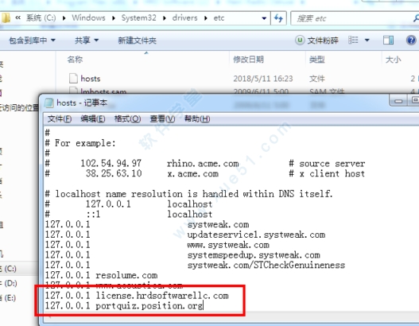
Task: Open the 格式(O) menu in Notepad
Action: [127, 118]
